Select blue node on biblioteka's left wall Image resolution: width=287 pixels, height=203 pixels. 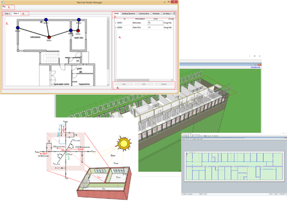pos(18,28)
